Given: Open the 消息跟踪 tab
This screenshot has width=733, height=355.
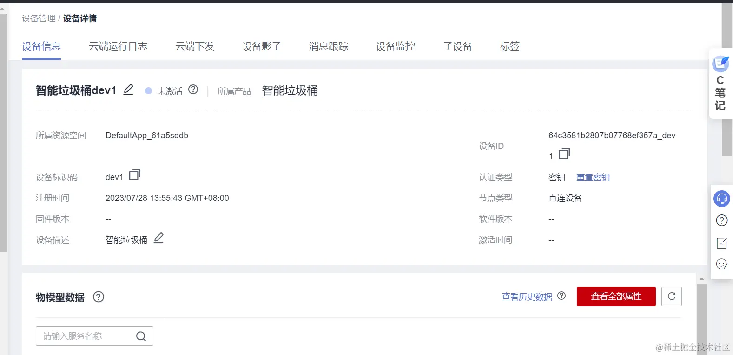Looking at the screenshot, I should point(329,46).
